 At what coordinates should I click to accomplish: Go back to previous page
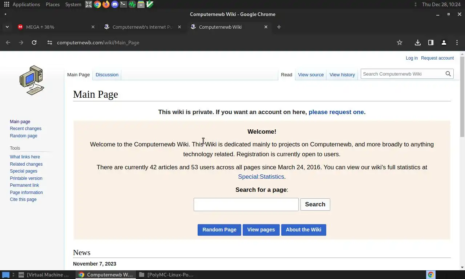coord(8,43)
